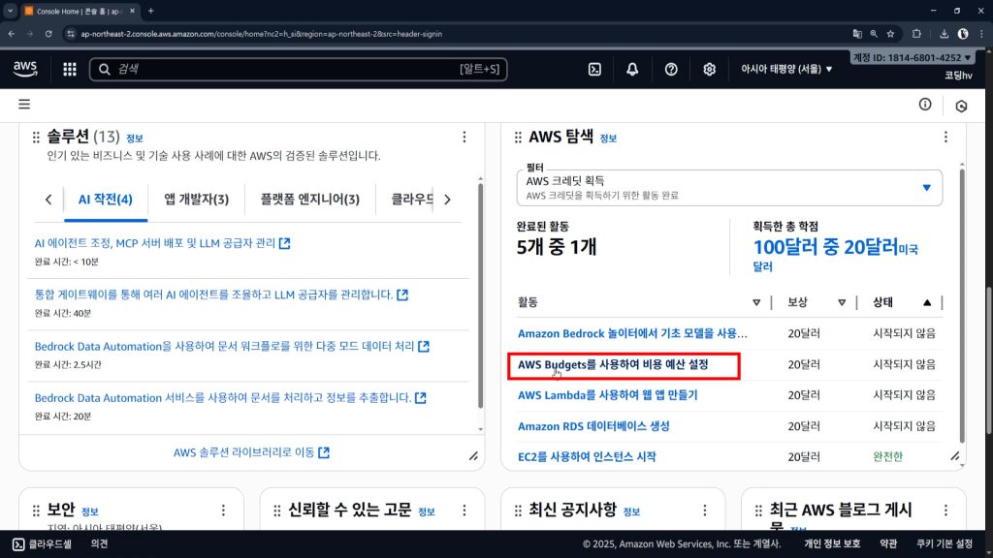This screenshot has width=993, height=558.
Task: Click the AWS 탐색 widget vertical scrollbar
Action: (x=962, y=305)
